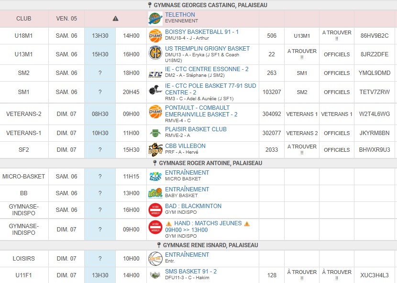Click the Micro Basket training logo
Viewport: 397px width, 283px height.
[155, 176]
